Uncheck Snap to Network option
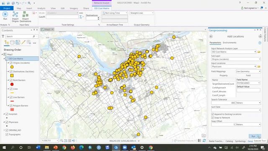Viewport: 268px width, 151px height. click(x=213, y=117)
